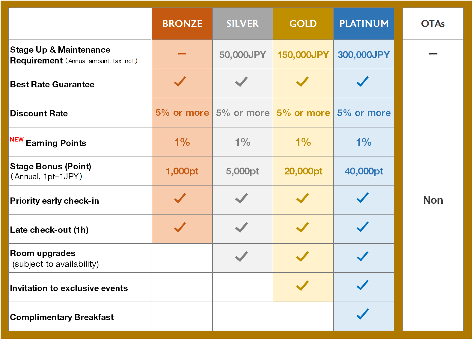Click the NEW Earning Points row label

coord(48,142)
